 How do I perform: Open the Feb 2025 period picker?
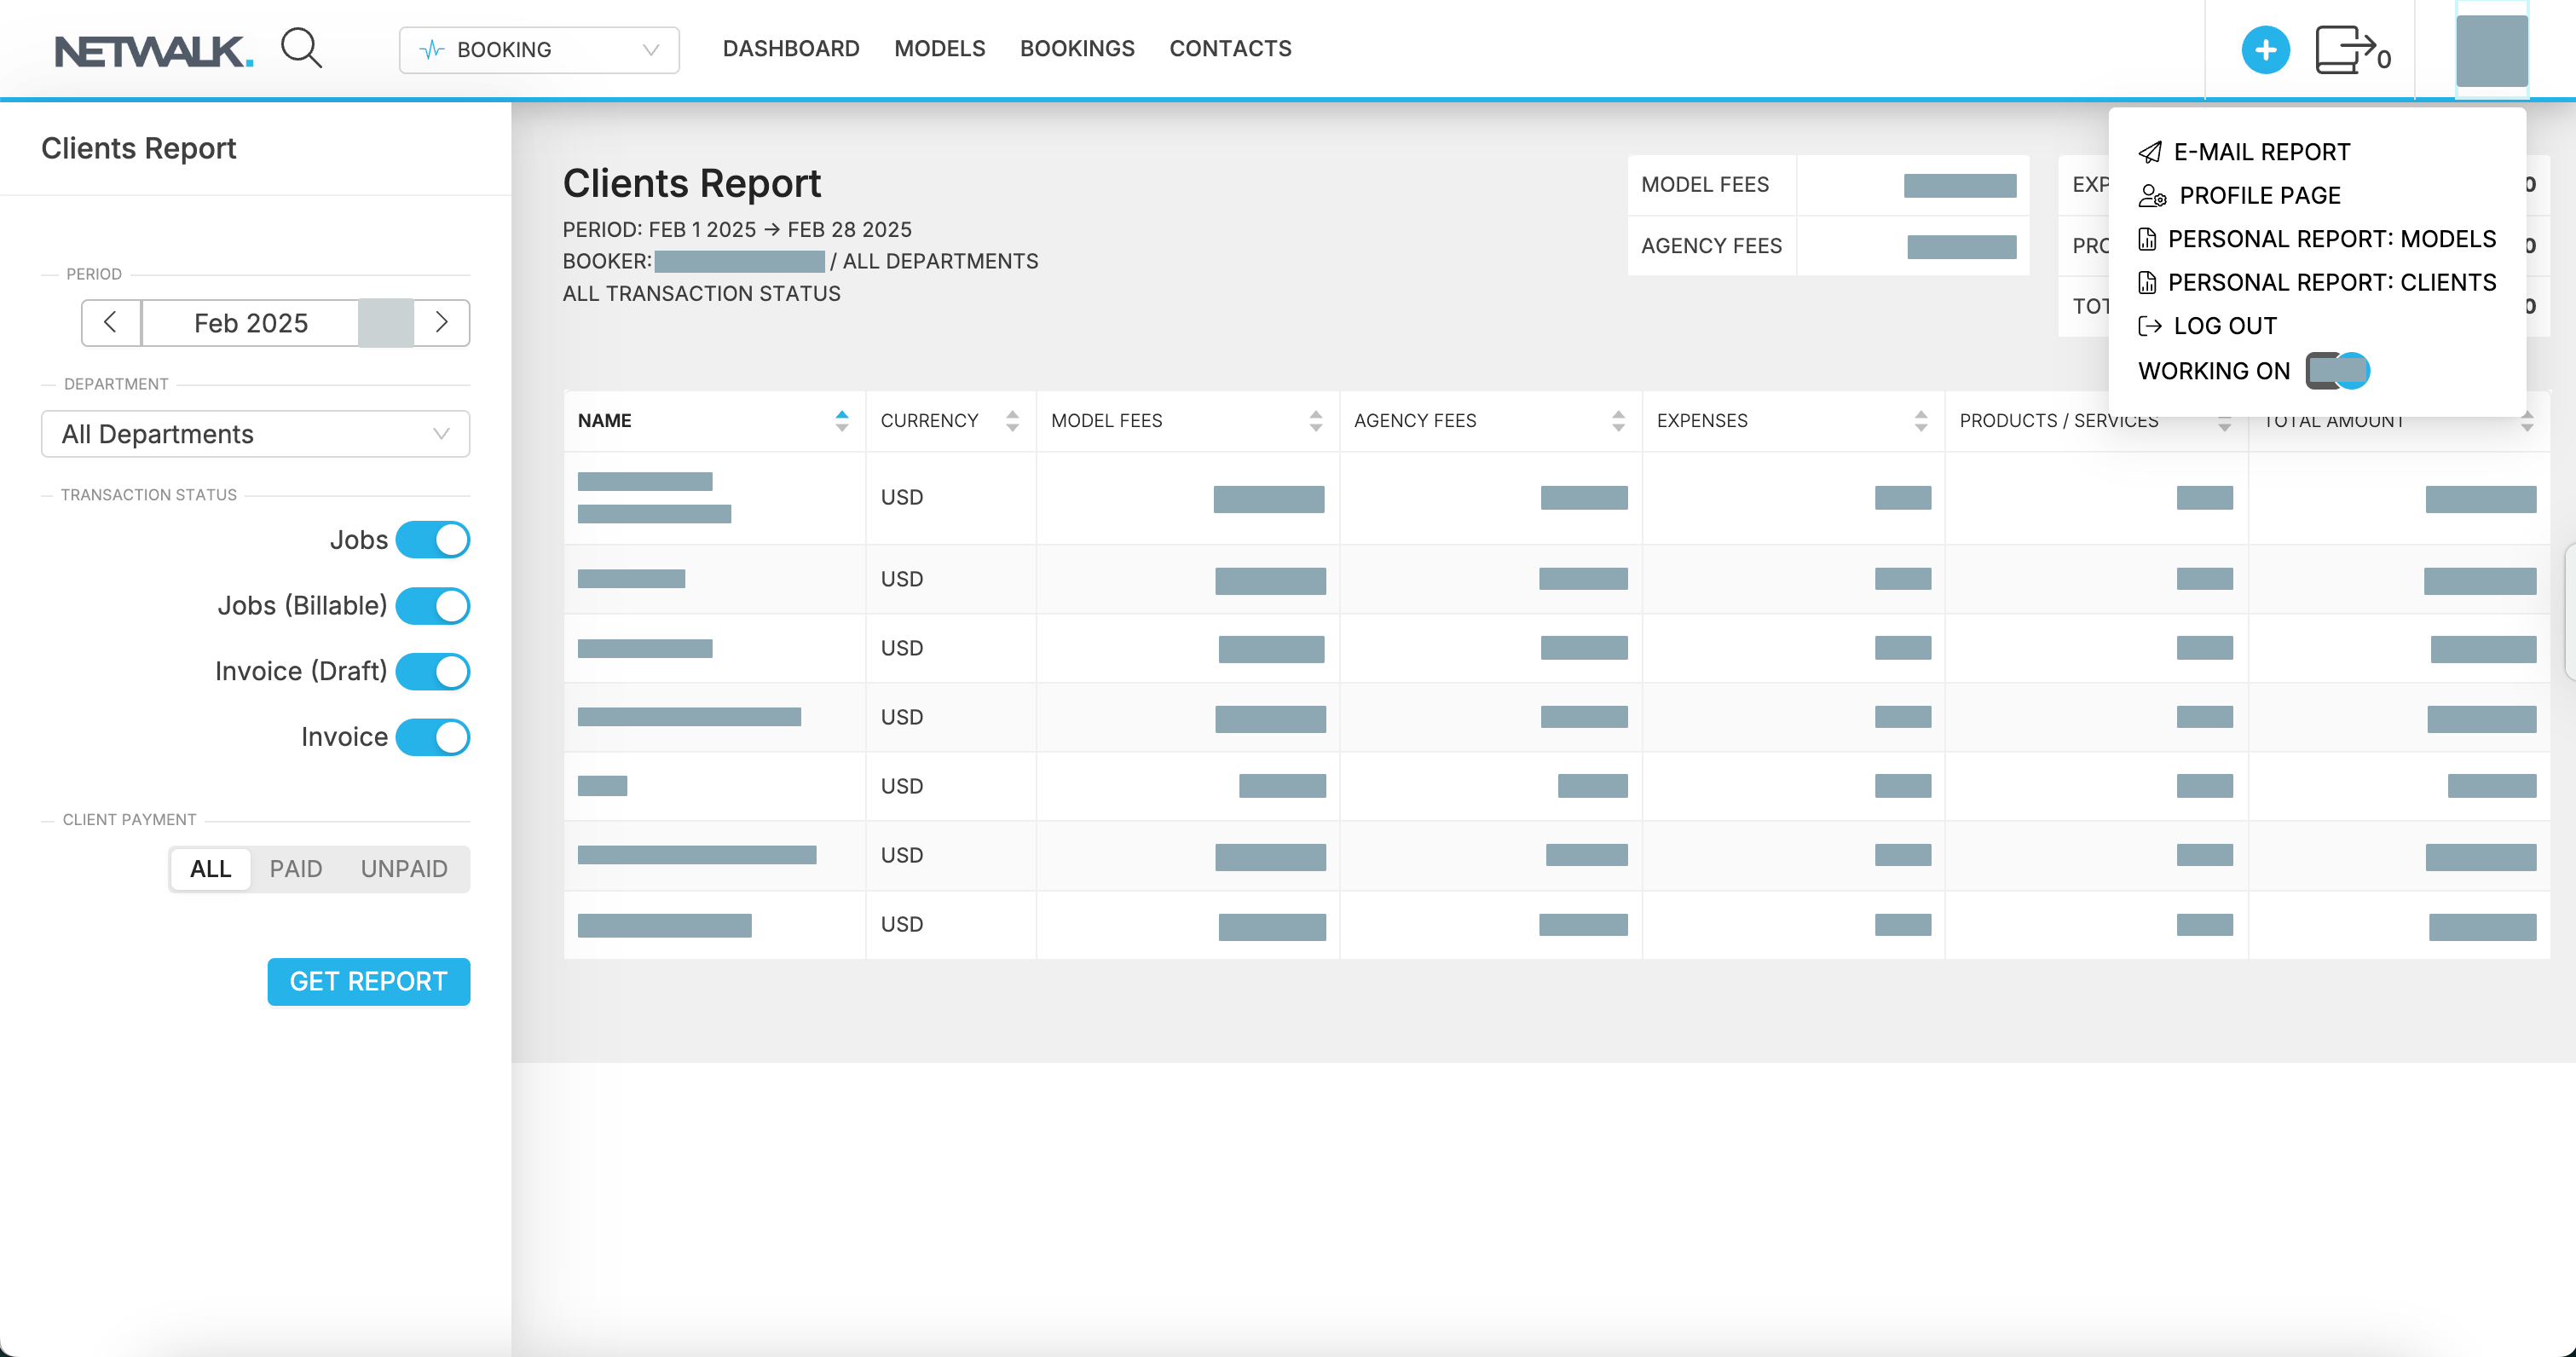250,323
